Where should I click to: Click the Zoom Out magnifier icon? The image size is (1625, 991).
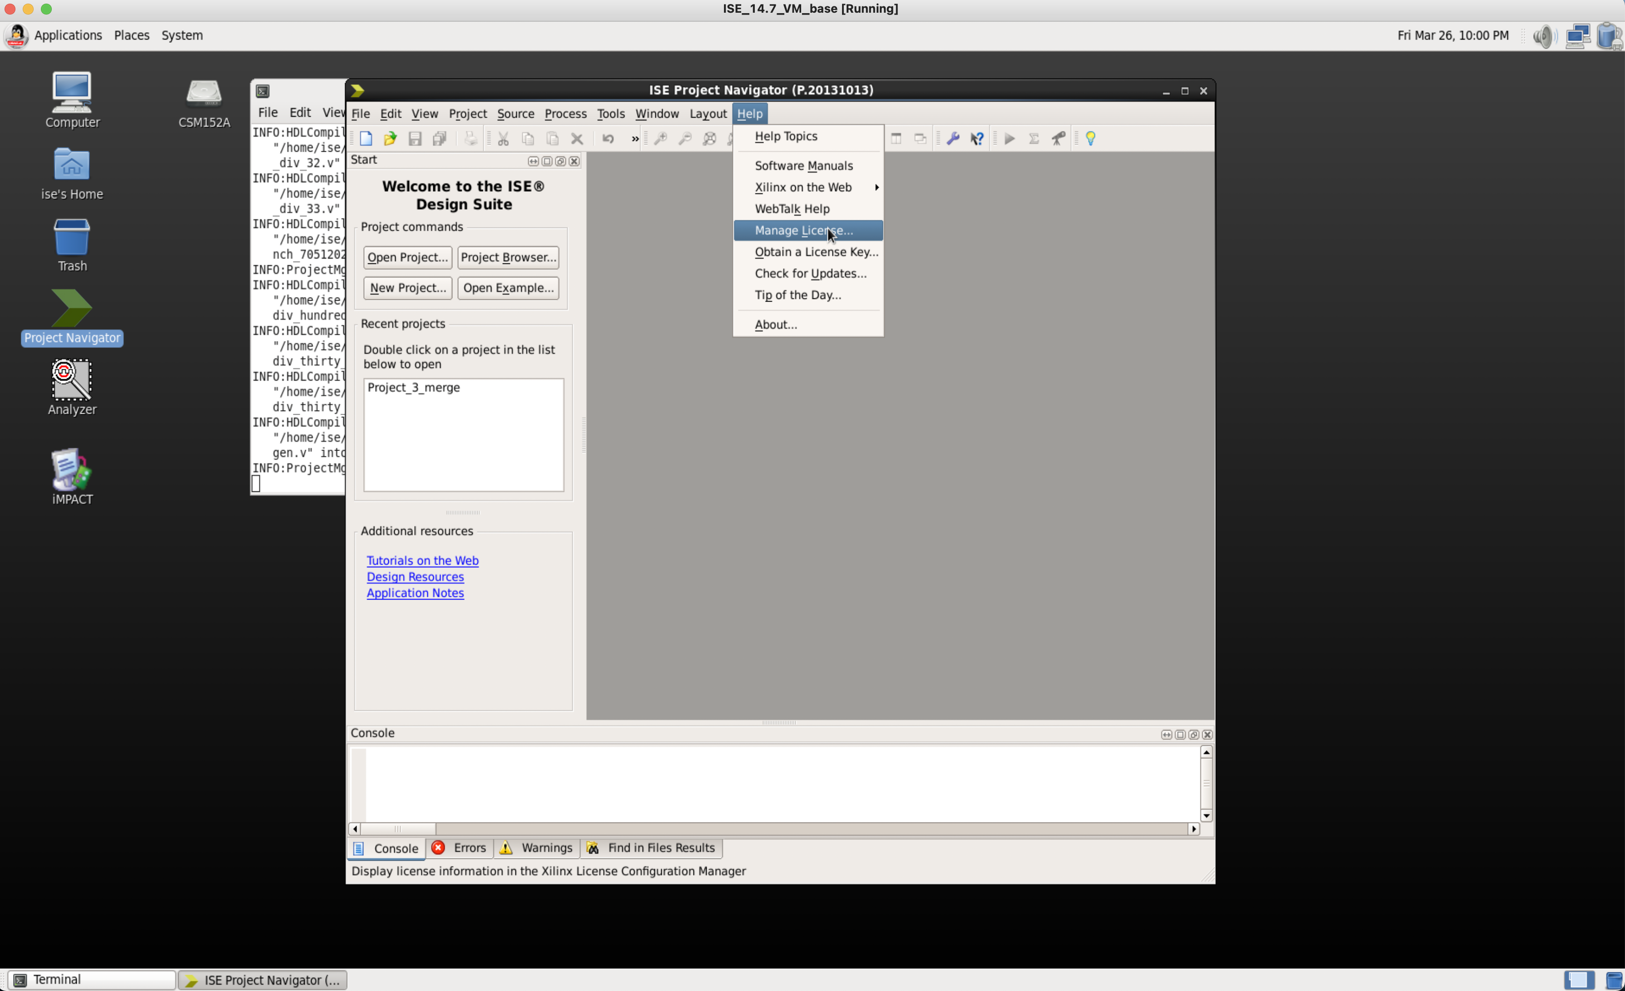(x=684, y=139)
